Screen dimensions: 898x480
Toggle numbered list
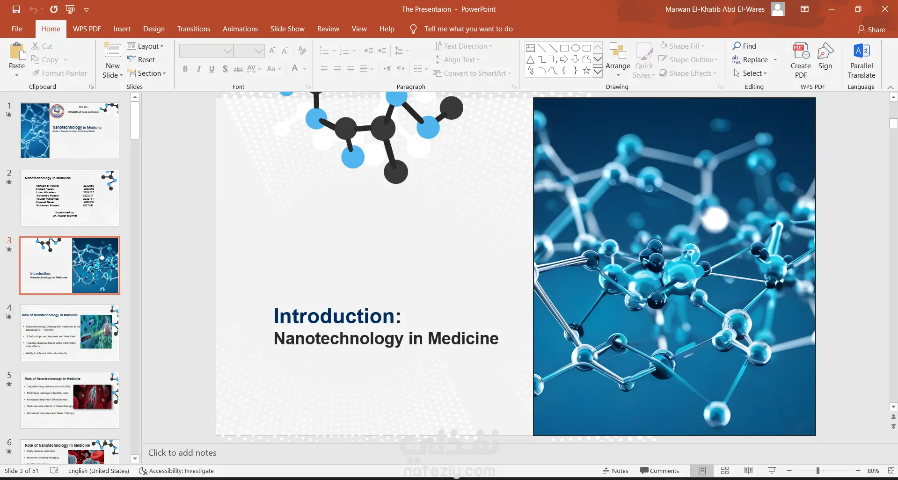(344, 51)
